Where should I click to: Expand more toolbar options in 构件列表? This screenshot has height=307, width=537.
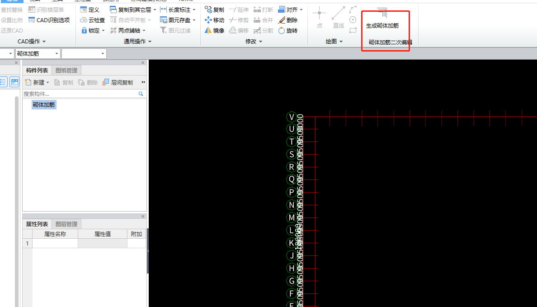143,82
